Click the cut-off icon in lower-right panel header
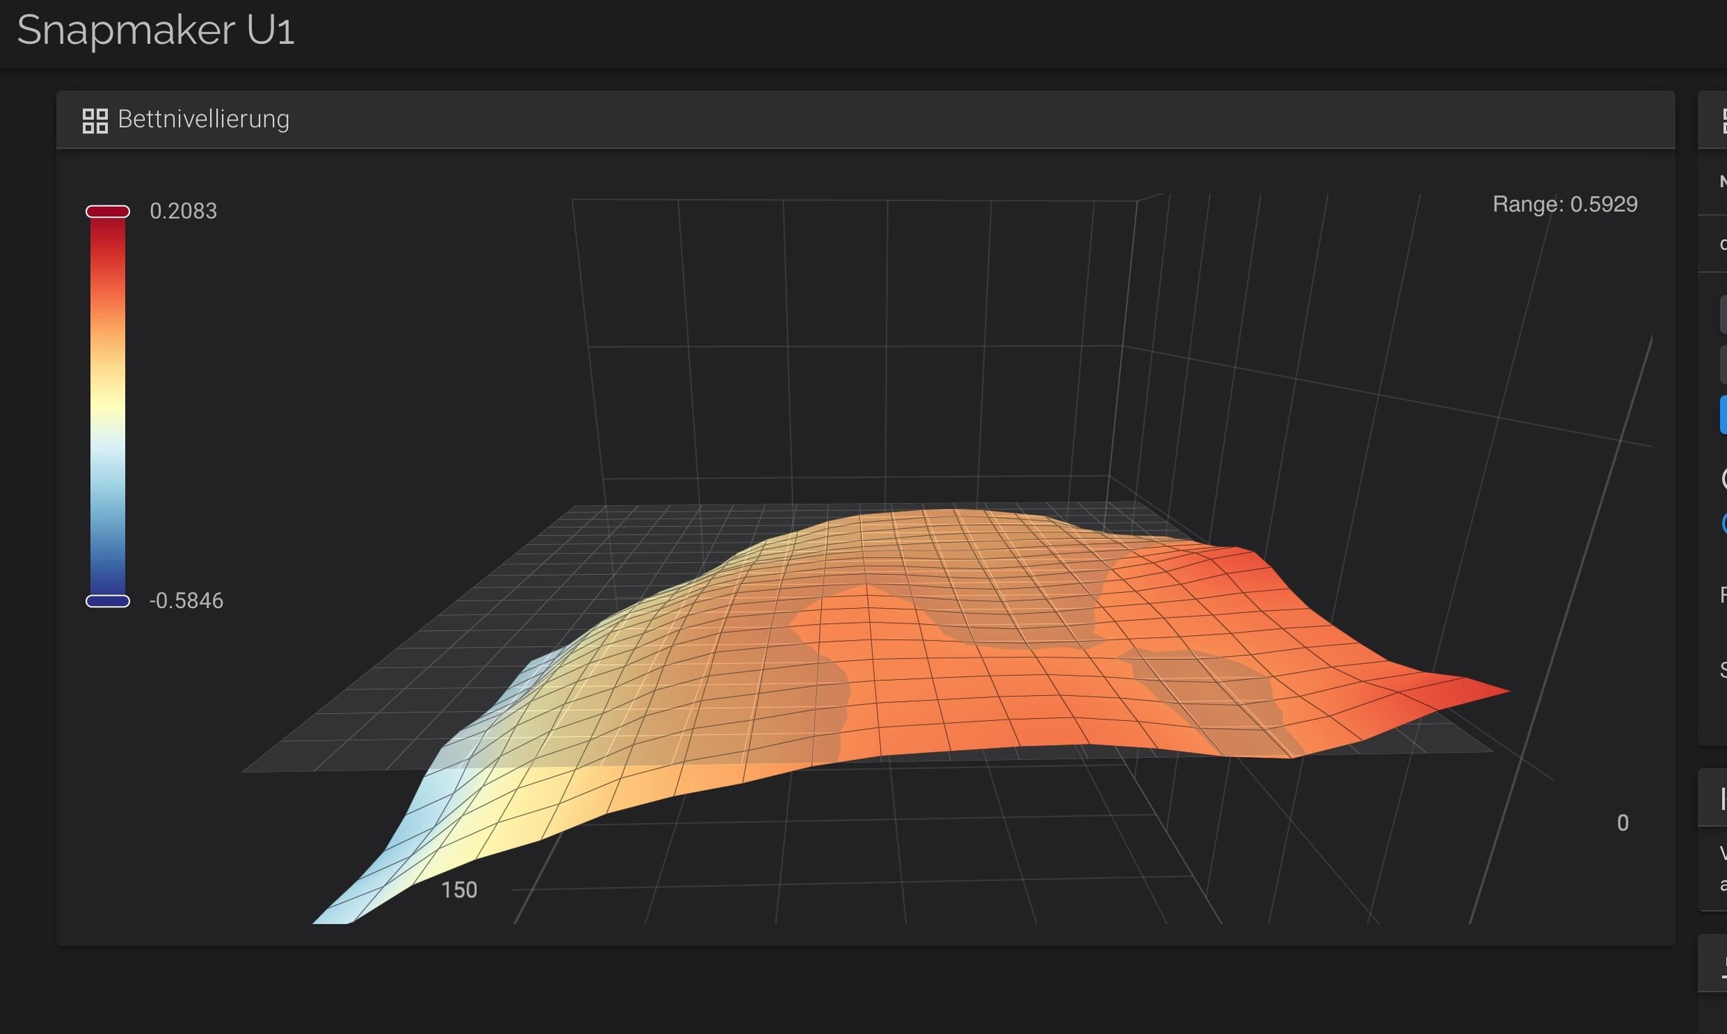 (x=1723, y=799)
